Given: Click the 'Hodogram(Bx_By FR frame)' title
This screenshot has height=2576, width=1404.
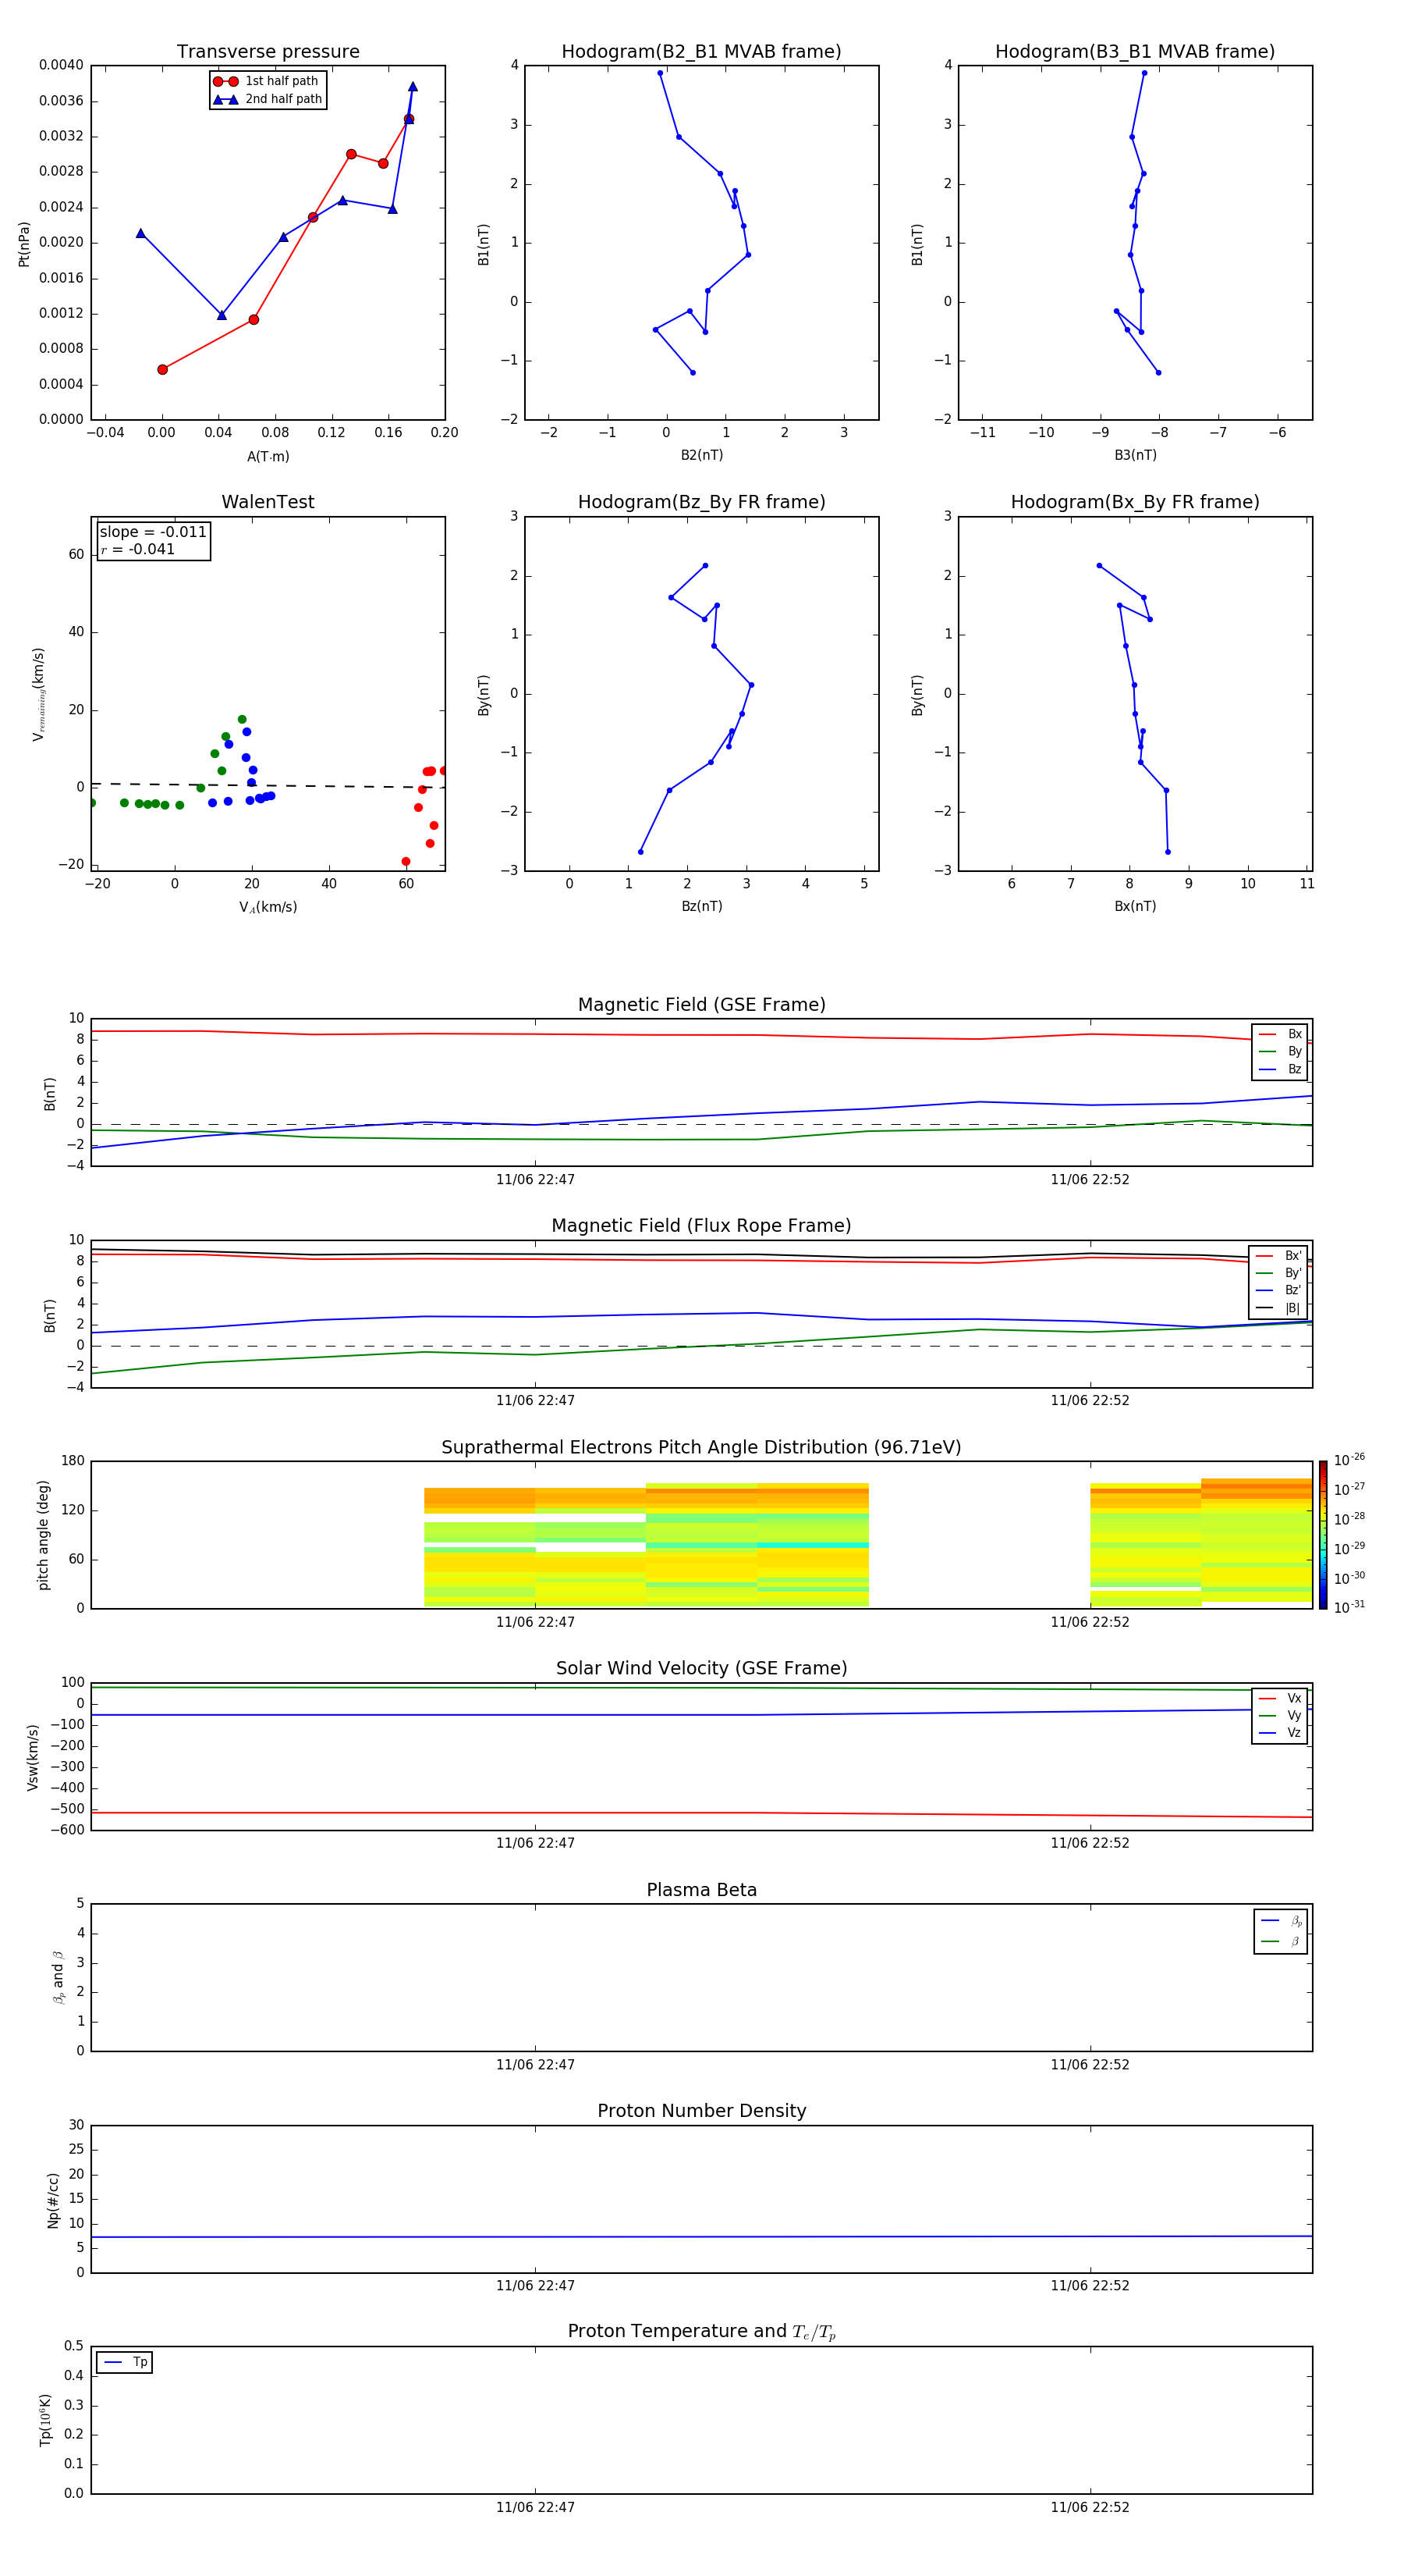Looking at the screenshot, I should click(1135, 502).
